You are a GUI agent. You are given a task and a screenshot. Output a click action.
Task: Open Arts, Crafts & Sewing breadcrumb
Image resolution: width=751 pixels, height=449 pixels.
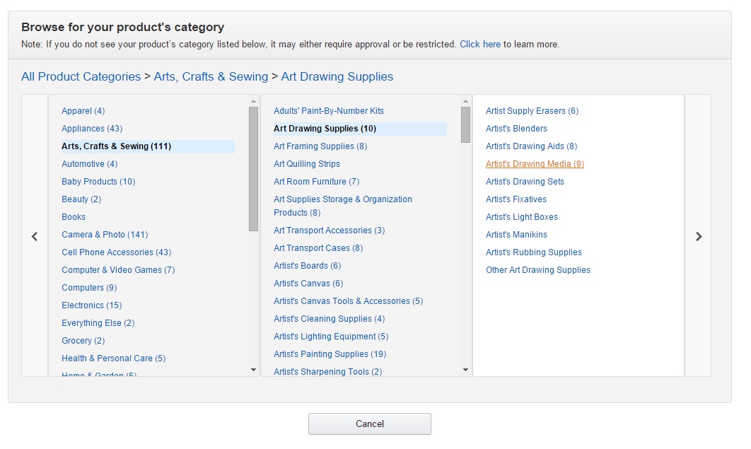click(211, 76)
